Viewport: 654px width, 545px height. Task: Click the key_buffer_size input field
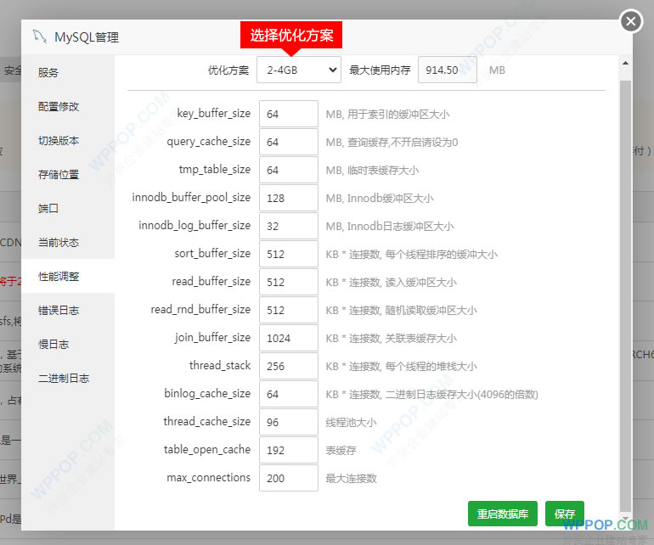288,114
